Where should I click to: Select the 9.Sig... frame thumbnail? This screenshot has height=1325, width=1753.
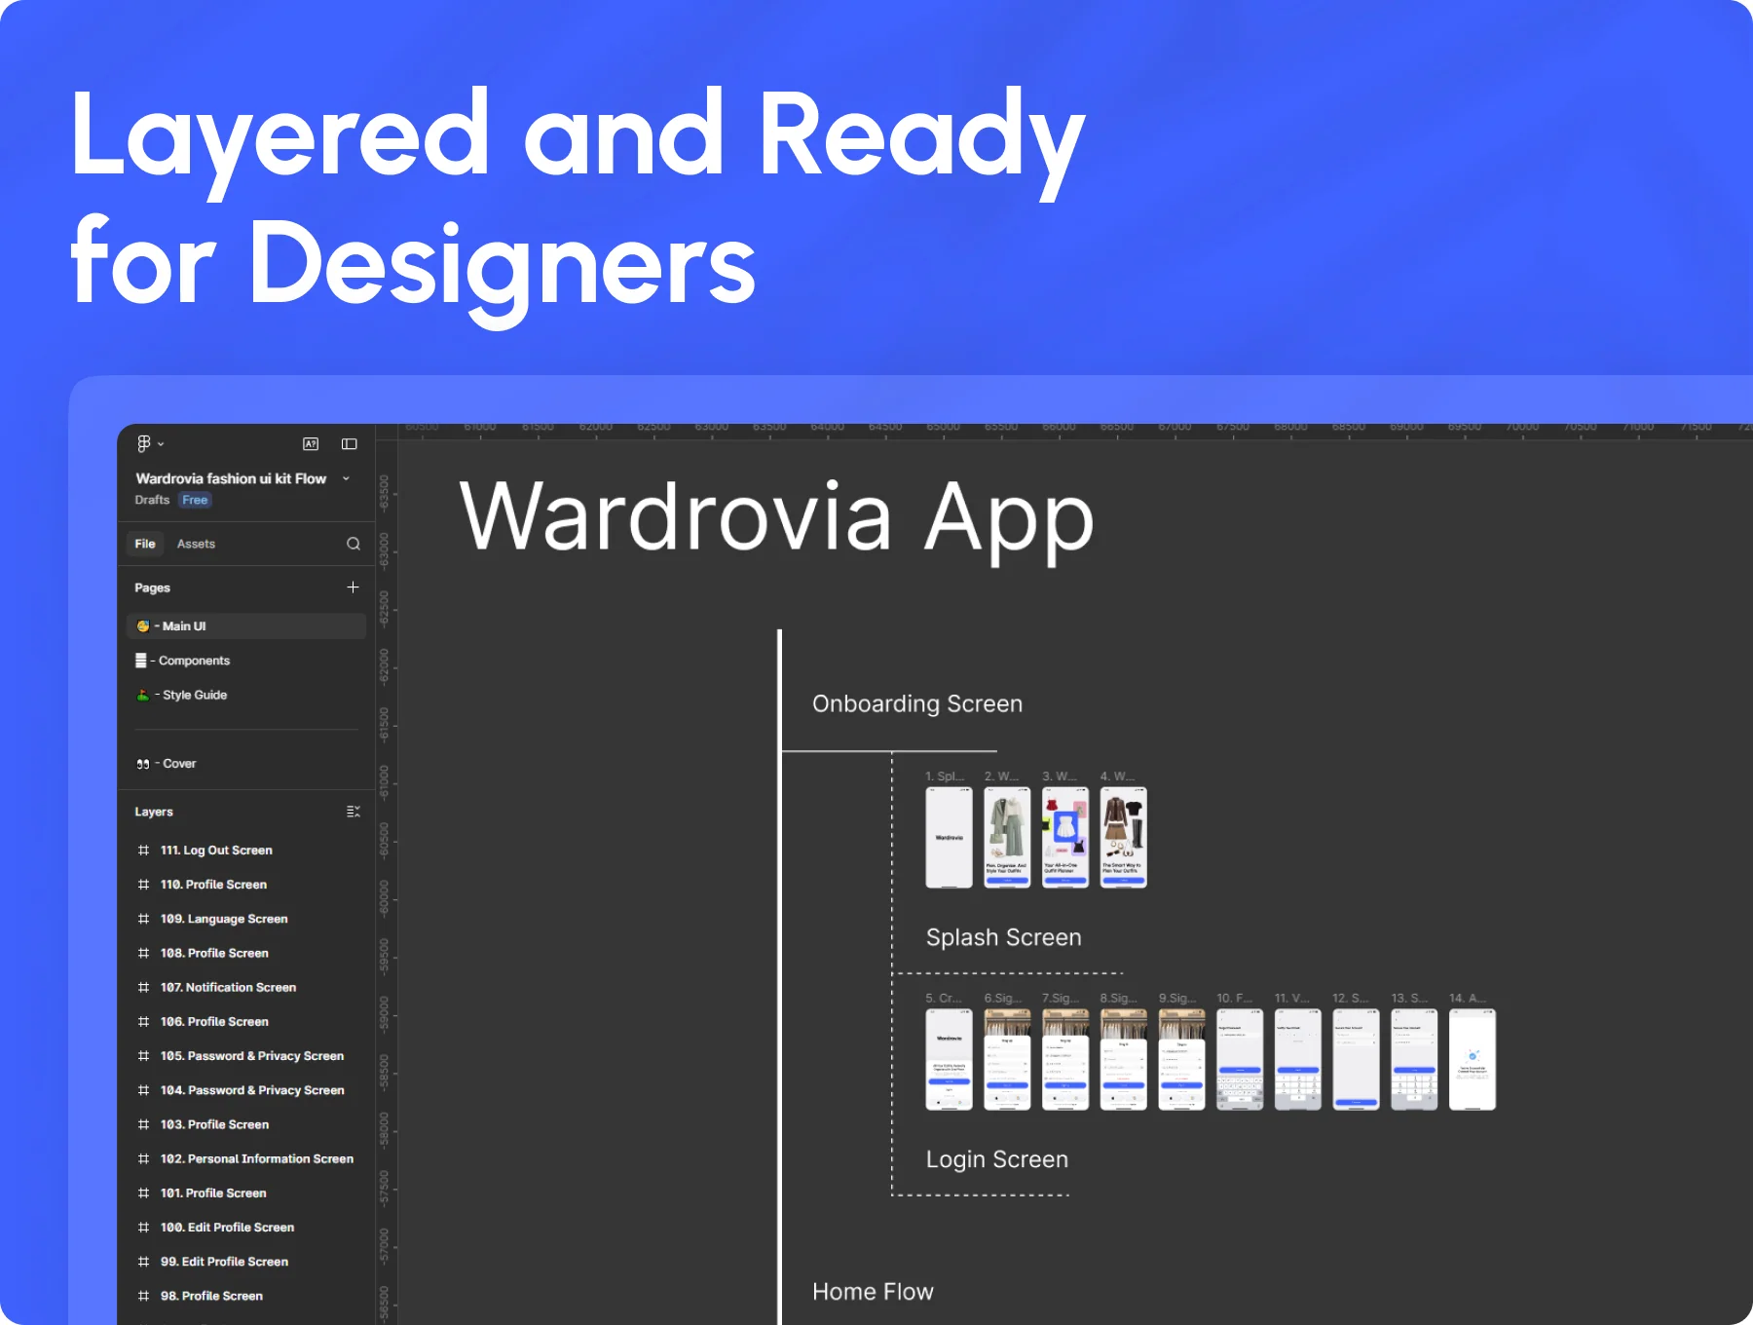point(1182,1060)
